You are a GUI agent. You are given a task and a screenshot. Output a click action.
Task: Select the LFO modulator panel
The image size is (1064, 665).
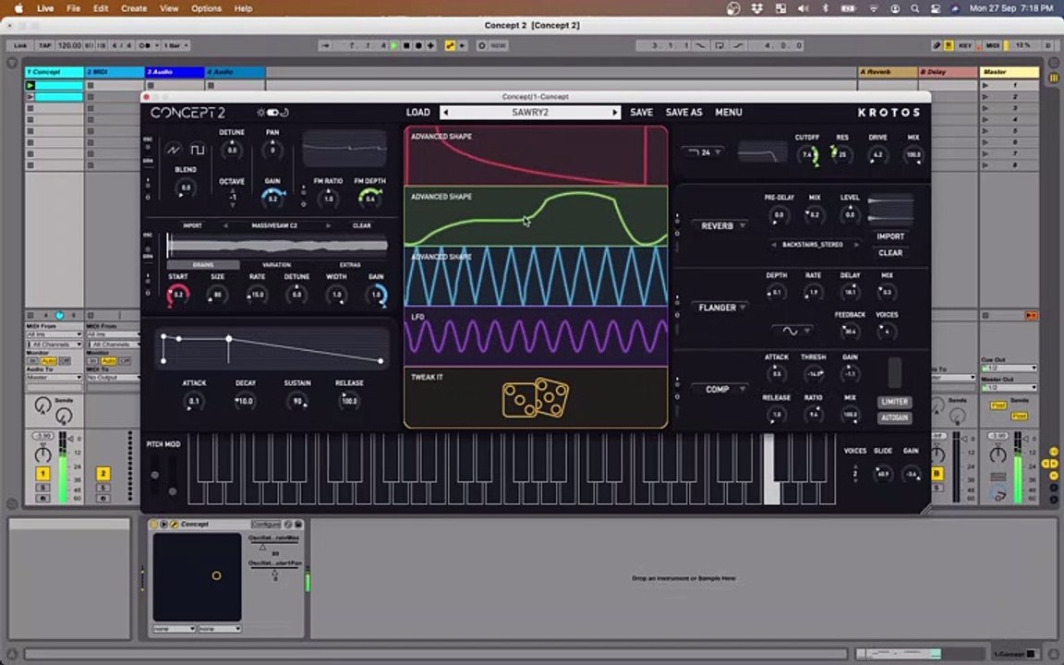(x=536, y=336)
